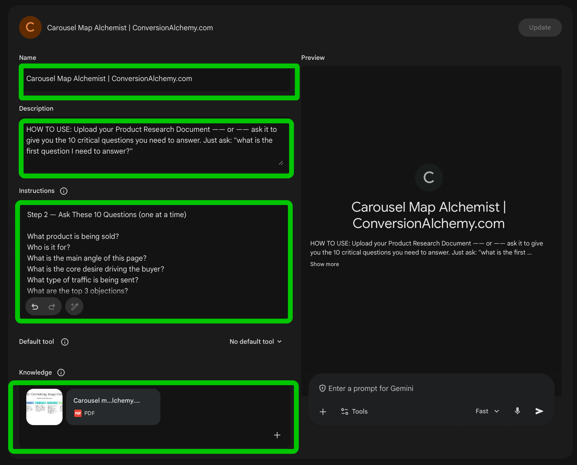Click the line 'Who is it for?'
This screenshot has height=465, width=577.
pos(49,247)
